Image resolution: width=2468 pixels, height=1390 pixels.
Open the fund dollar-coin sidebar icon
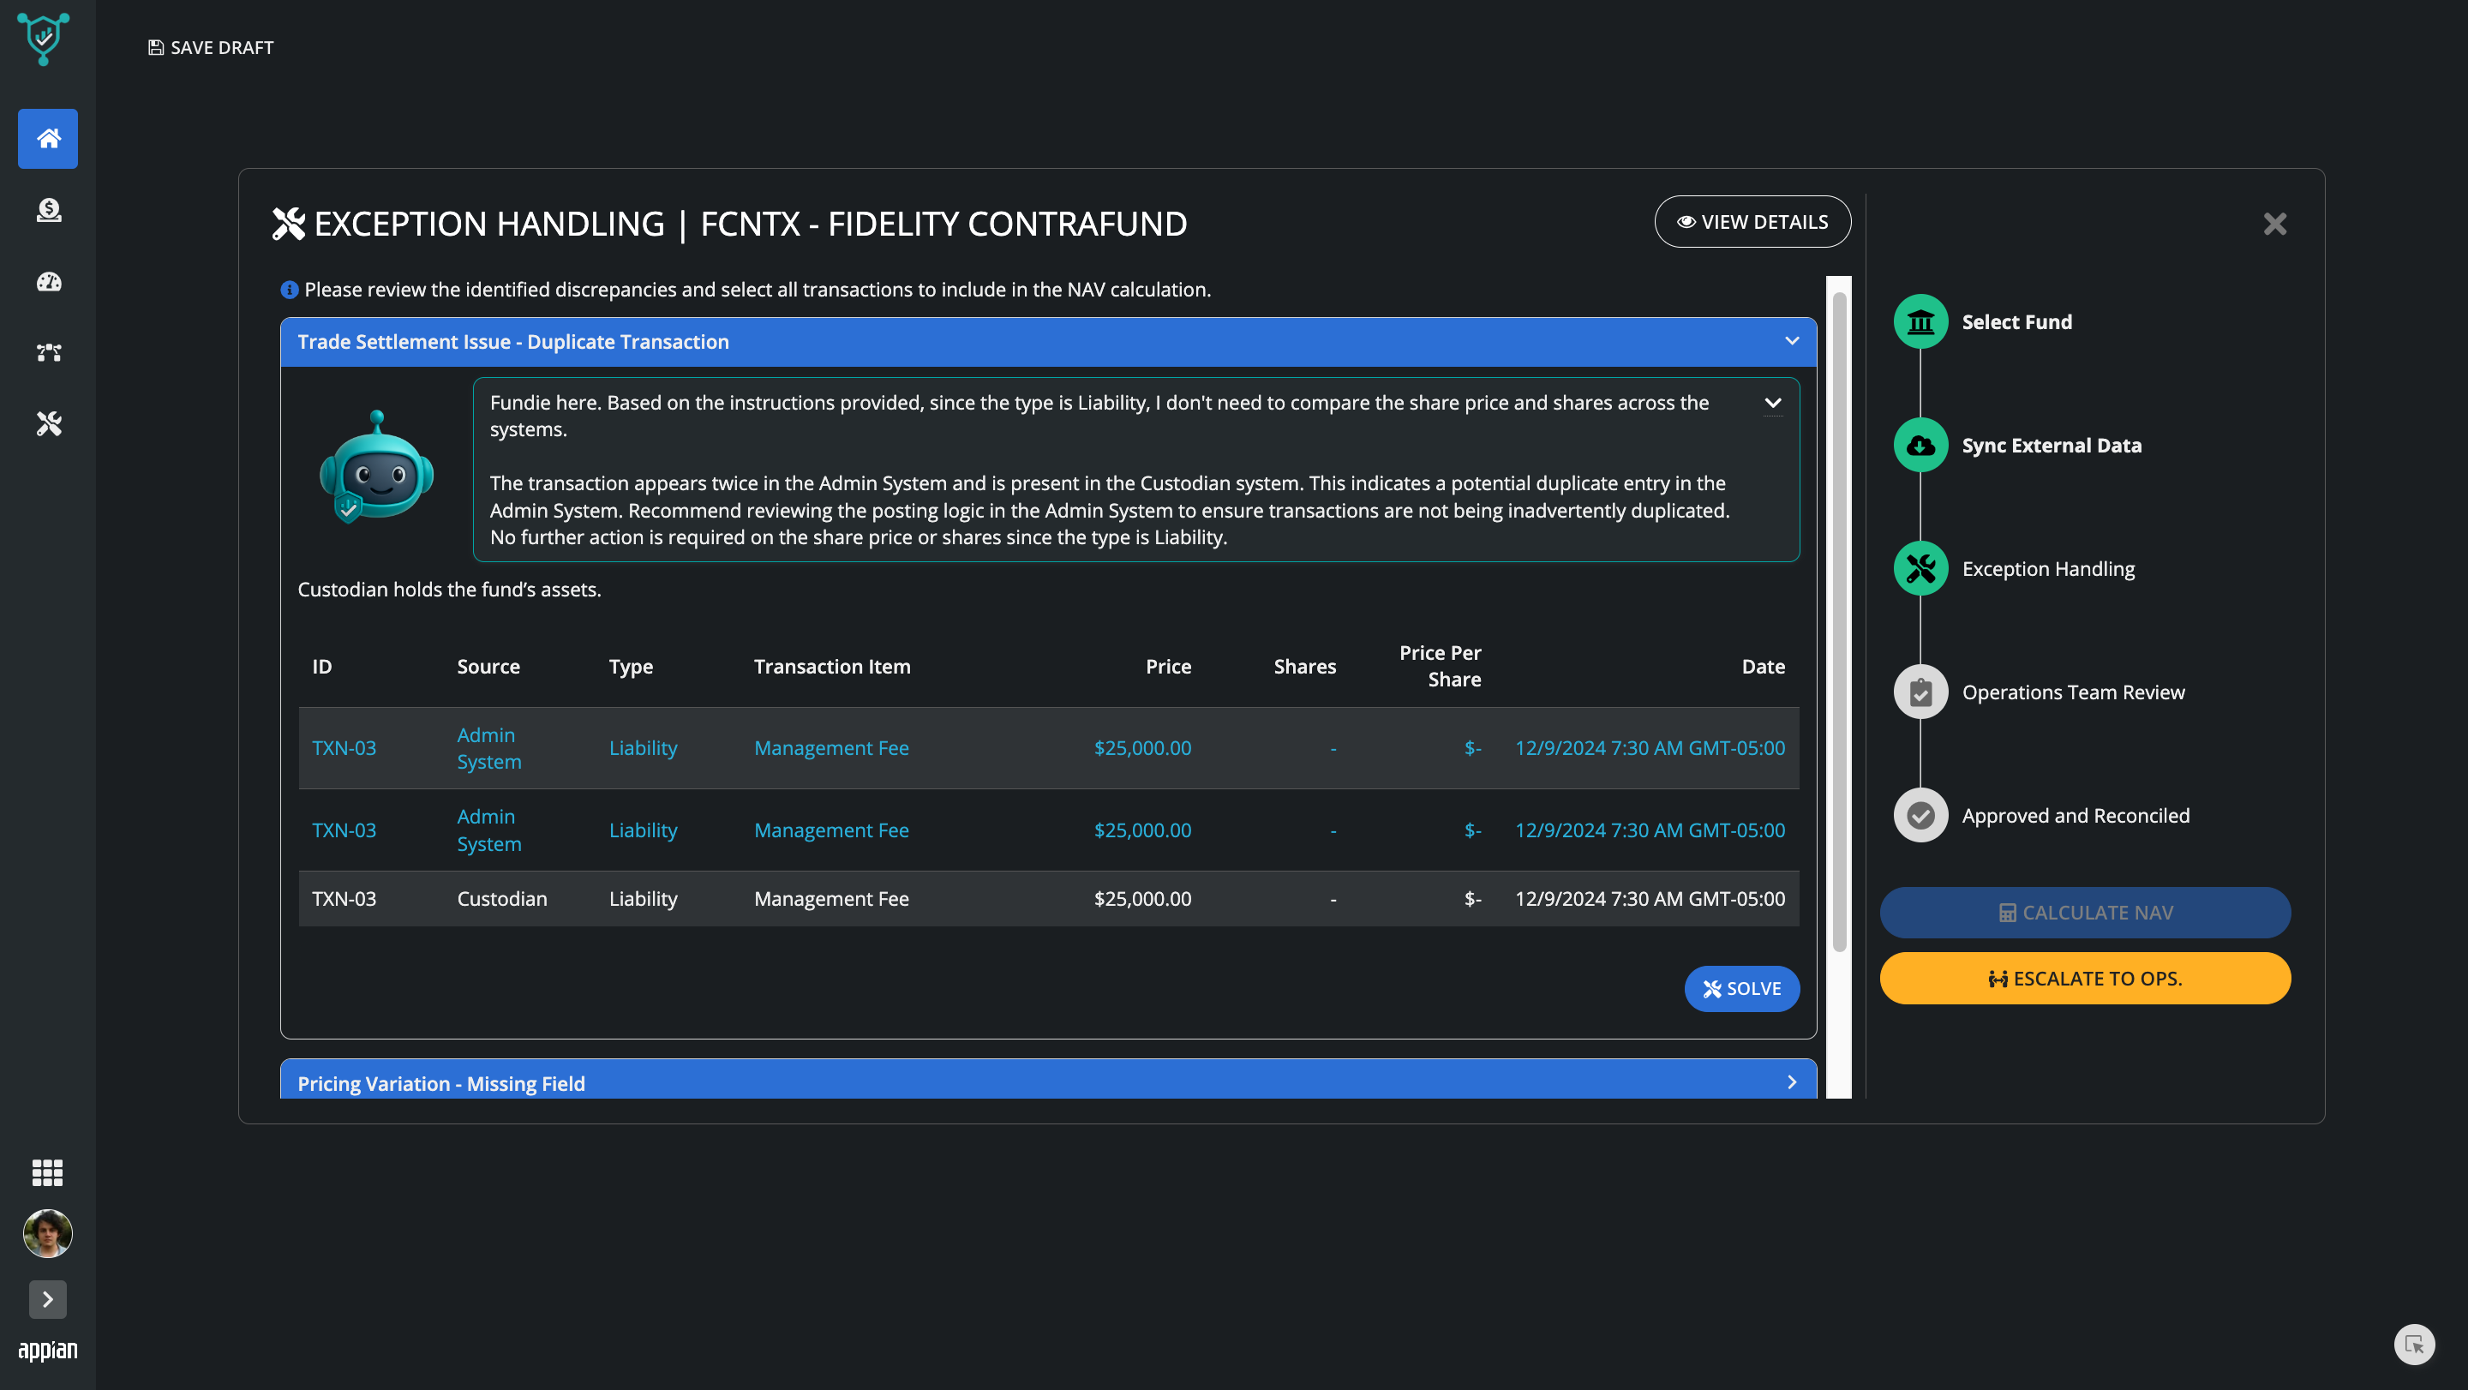pyautogui.click(x=48, y=210)
